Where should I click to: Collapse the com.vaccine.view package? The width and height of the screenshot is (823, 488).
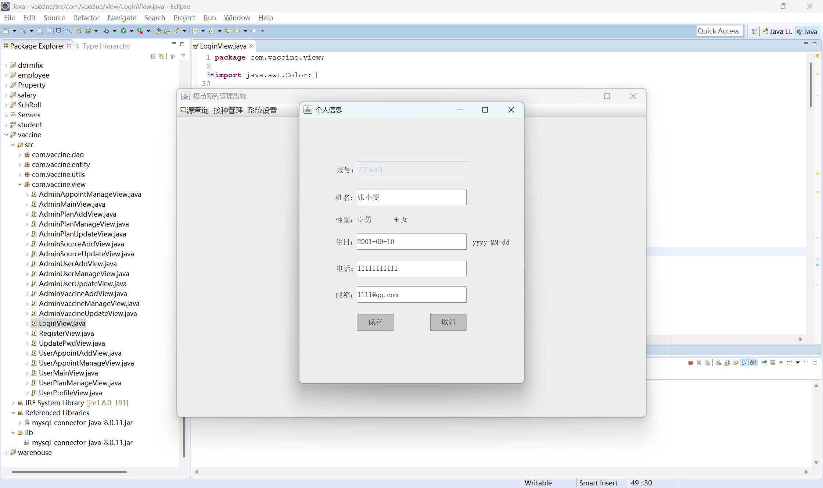pyautogui.click(x=20, y=184)
